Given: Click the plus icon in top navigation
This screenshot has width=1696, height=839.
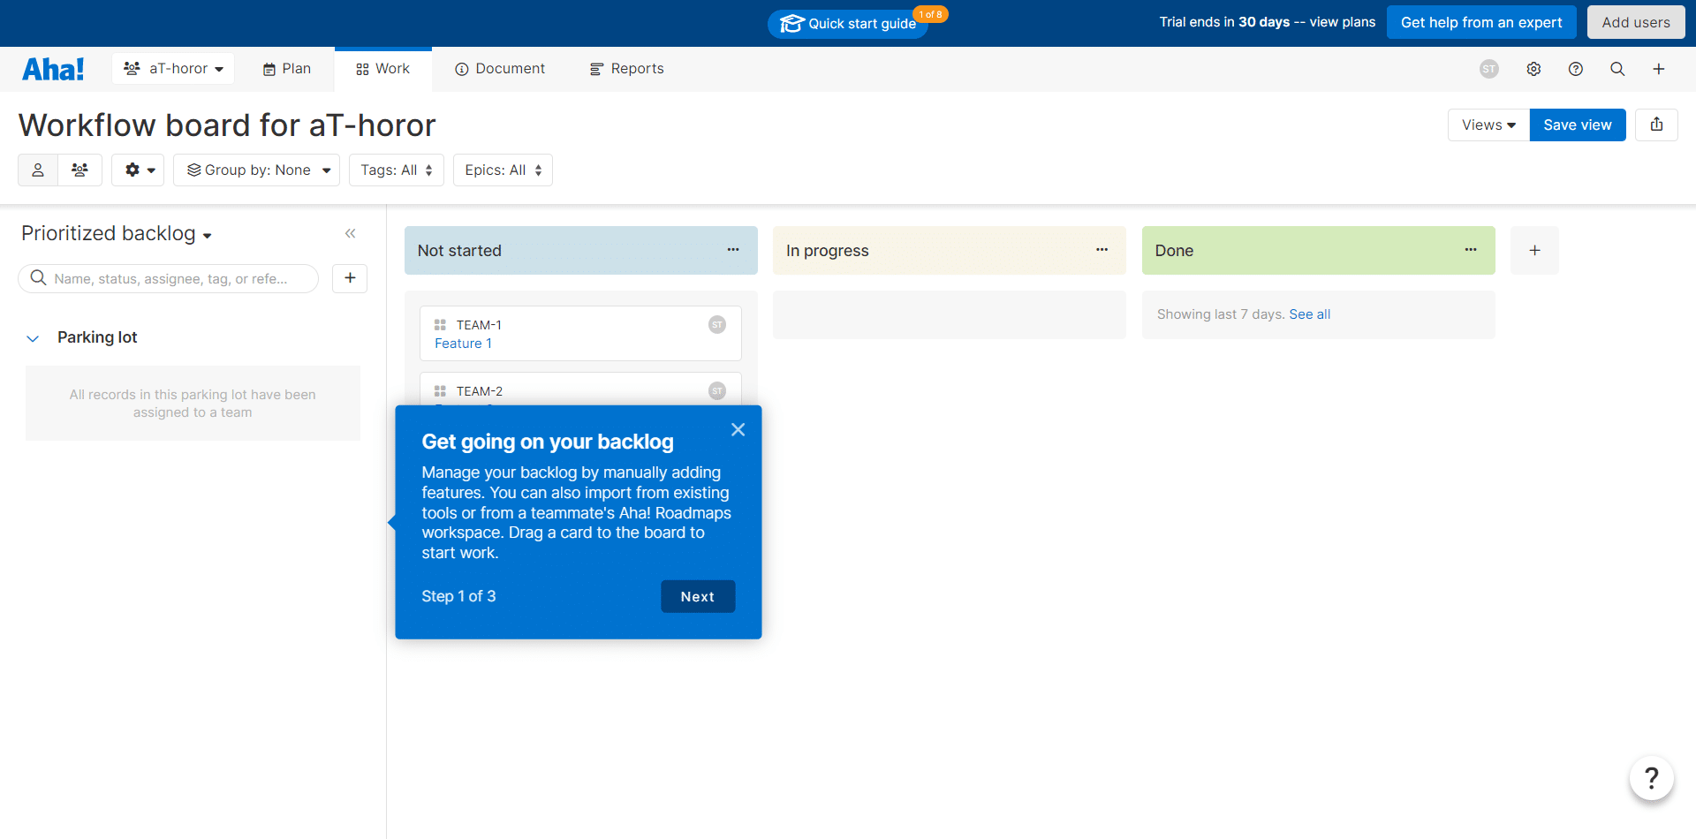Looking at the screenshot, I should tap(1659, 69).
